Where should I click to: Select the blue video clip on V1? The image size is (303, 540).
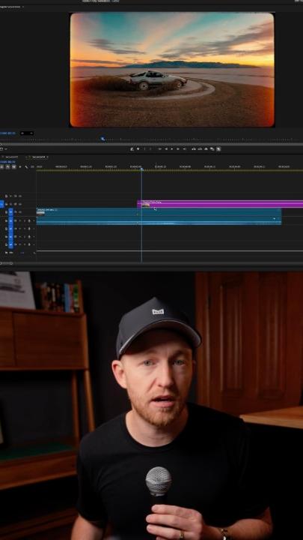(x=159, y=211)
